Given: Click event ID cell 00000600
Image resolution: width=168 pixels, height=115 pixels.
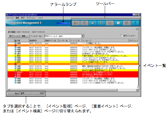Looking at the screenshot, I should click(74, 74).
